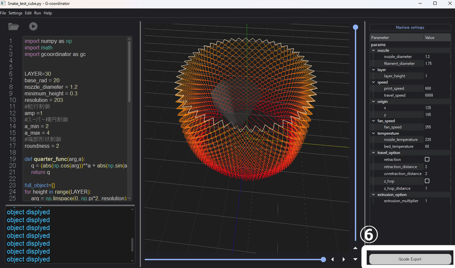The height and width of the screenshot is (268, 455).
Task: Click the Gcode Export button
Action: pos(410,259)
